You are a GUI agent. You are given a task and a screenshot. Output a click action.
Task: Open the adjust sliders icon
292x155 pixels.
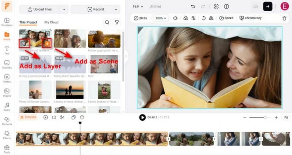pyautogui.click(x=193, y=18)
